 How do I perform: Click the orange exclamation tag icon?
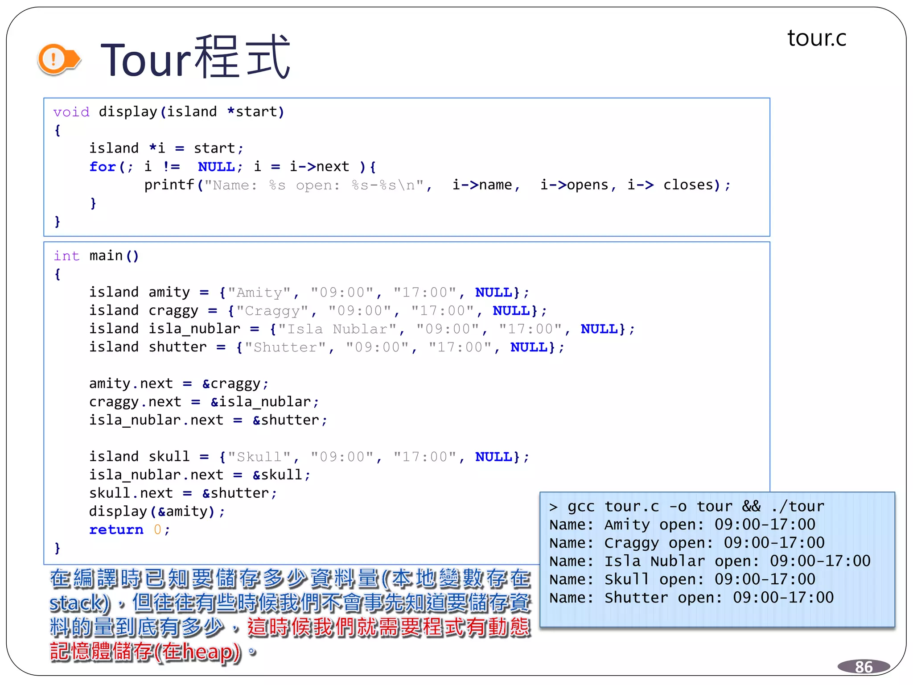(59, 59)
